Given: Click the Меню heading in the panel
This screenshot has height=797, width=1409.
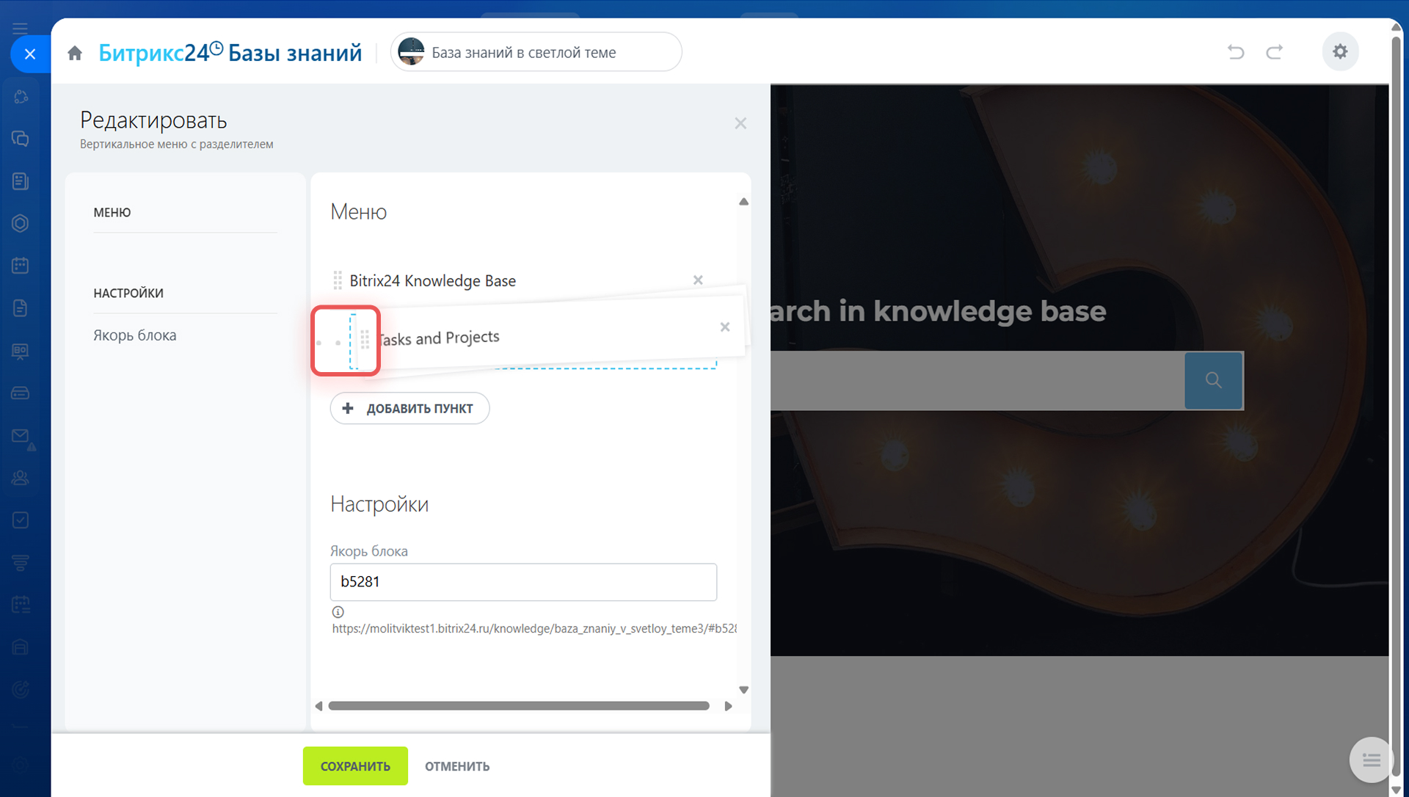Looking at the screenshot, I should (358, 212).
